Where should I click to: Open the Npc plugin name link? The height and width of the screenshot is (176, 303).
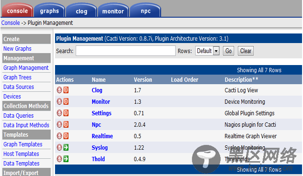tap(96, 125)
